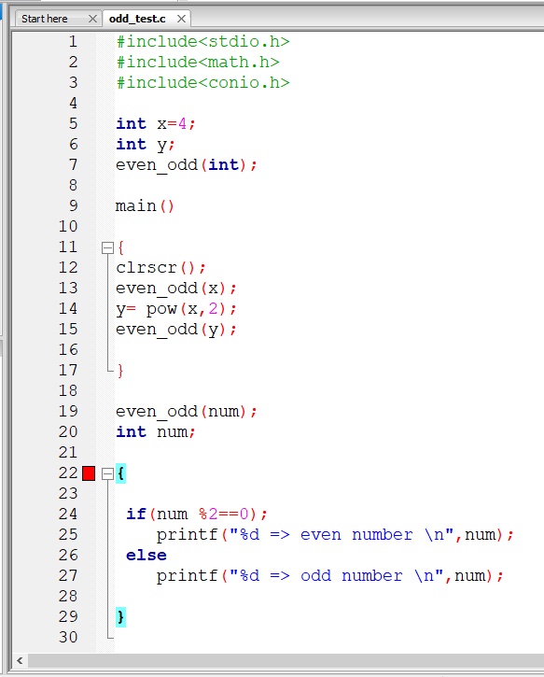This screenshot has height=677, width=544.
Task: Click line number 13 in the margin
Action: (x=68, y=288)
